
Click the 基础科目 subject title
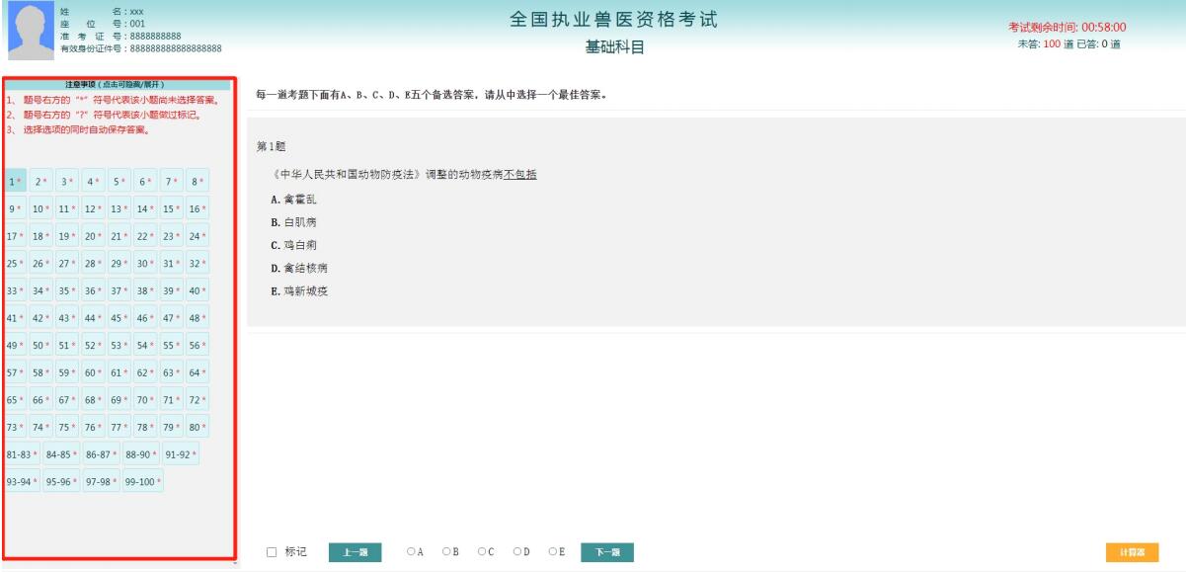click(x=614, y=49)
